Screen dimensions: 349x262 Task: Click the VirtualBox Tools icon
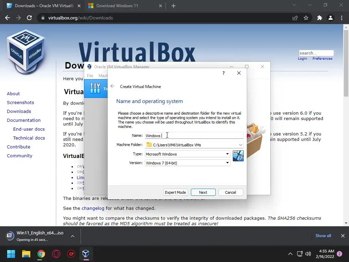point(95,88)
